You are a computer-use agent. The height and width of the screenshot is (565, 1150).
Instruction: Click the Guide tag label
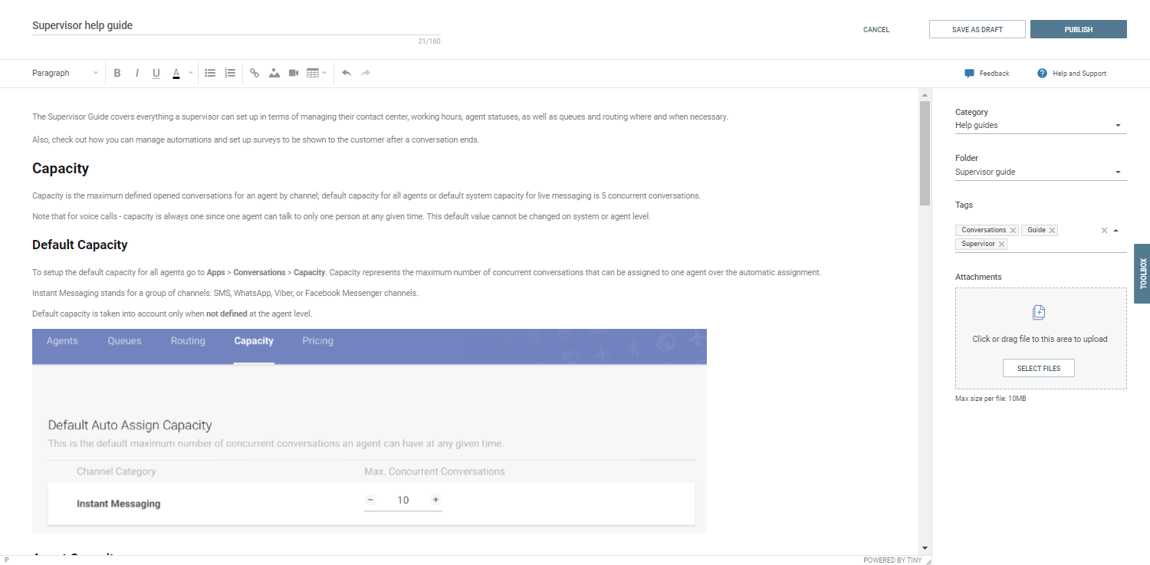(1037, 230)
